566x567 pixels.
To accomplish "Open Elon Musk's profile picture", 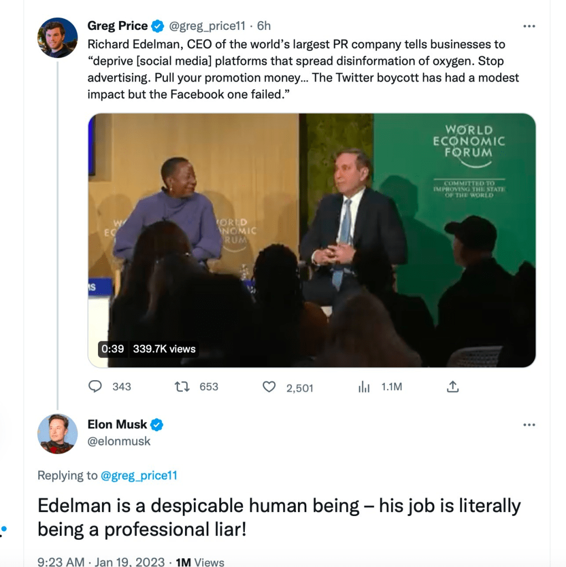I will (x=58, y=434).
